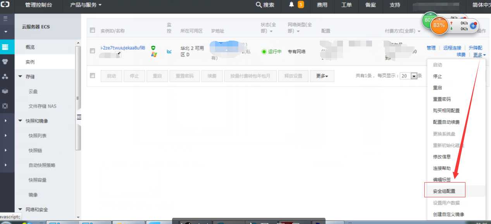Open the network cluster icon in sidebar

[x=5, y=77]
